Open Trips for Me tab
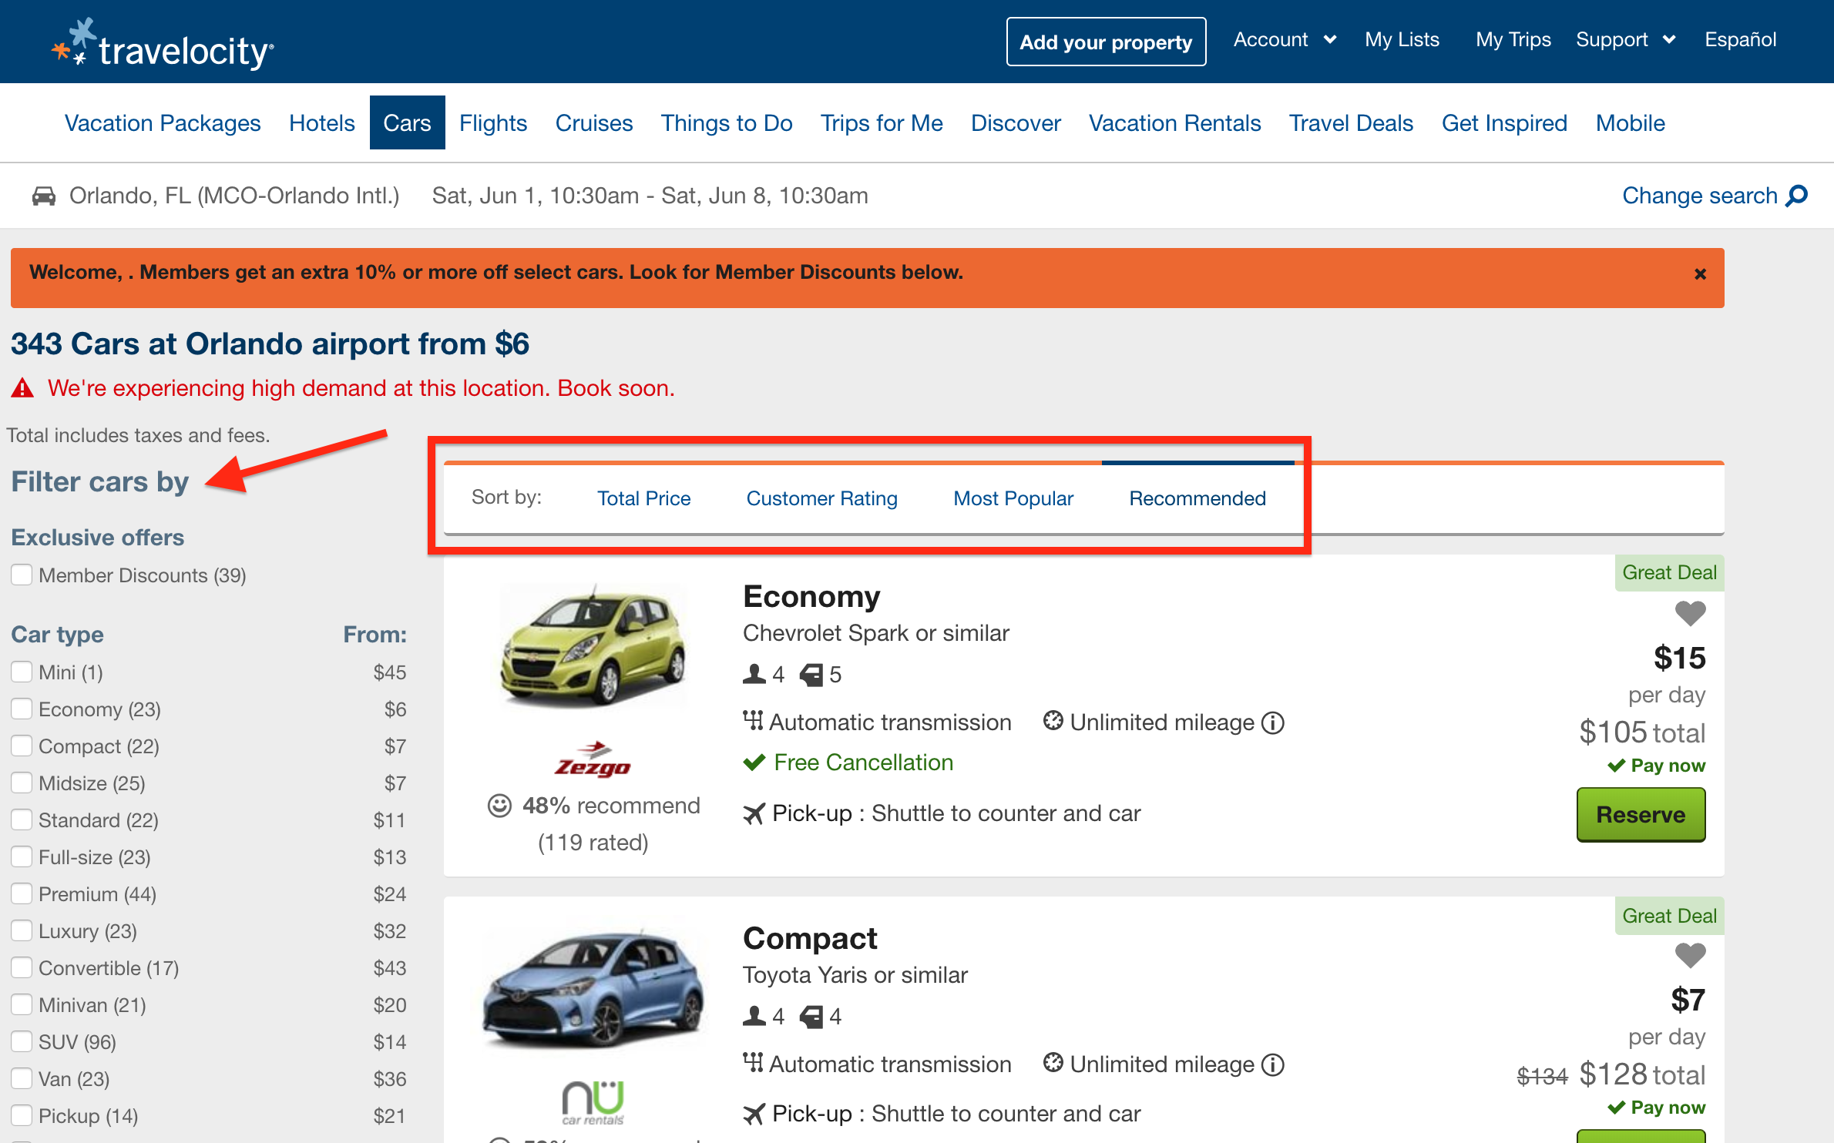Image resolution: width=1834 pixels, height=1143 pixels. point(882,123)
